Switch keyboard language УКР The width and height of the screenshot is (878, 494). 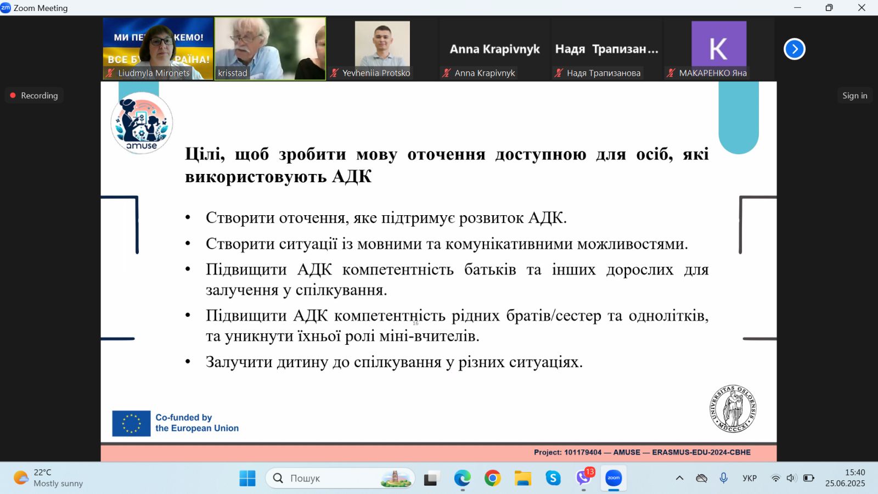point(750,478)
